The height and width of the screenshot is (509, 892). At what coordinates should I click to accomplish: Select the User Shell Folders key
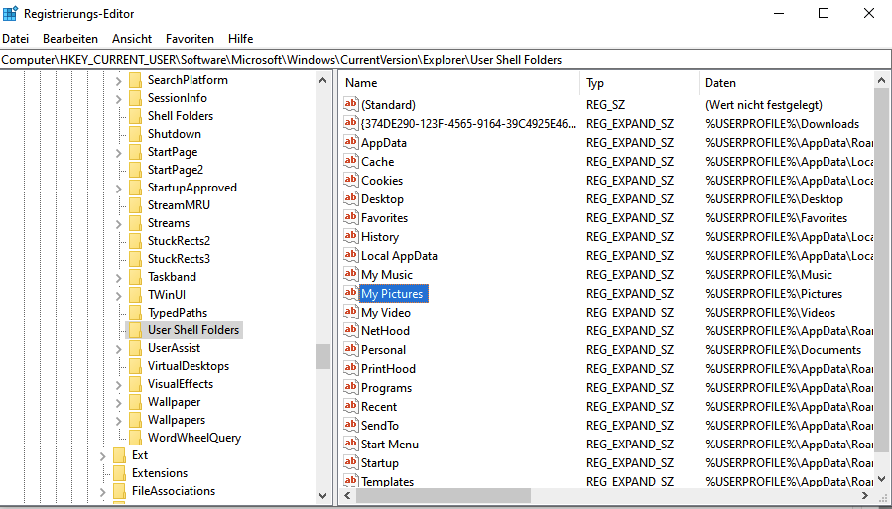click(x=193, y=329)
